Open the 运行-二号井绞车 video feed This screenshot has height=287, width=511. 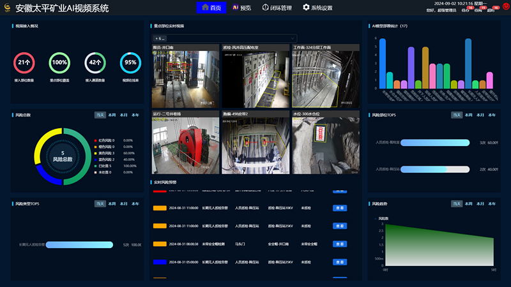tap(185, 145)
